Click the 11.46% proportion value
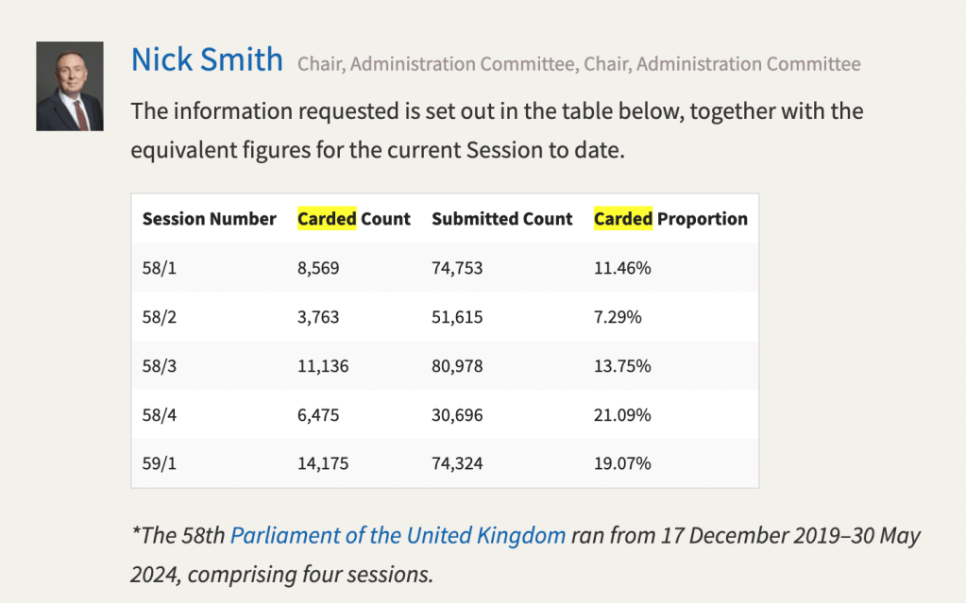 [622, 268]
